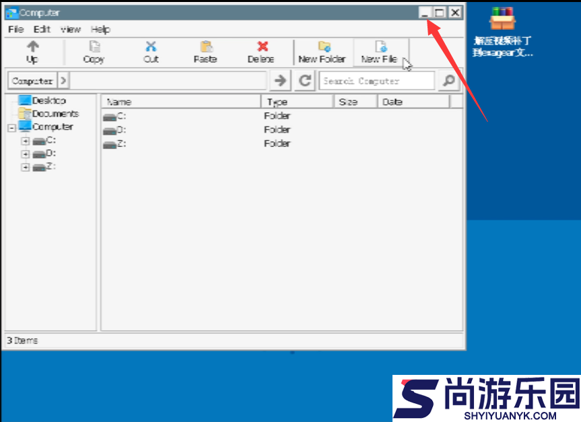Click in the Search Computer field
Viewport: 581px width, 422px height.
point(377,81)
